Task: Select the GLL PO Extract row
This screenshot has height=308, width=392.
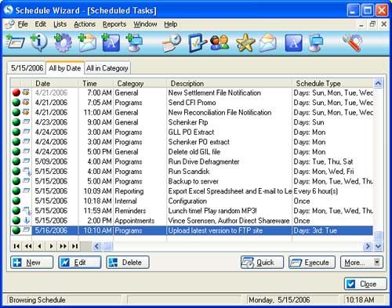Action: (x=192, y=132)
